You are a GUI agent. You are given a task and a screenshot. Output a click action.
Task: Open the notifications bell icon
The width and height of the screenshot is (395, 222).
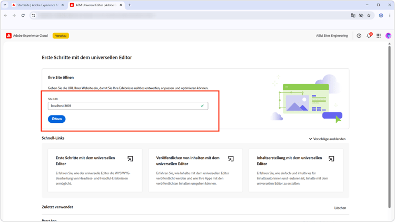coord(369,36)
